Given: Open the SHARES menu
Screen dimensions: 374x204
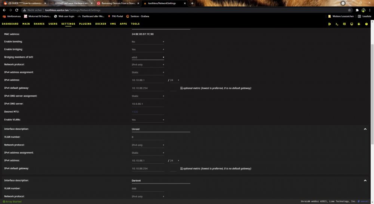Looking at the screenshot, I should pyautogui.click(x=39, y=24).
